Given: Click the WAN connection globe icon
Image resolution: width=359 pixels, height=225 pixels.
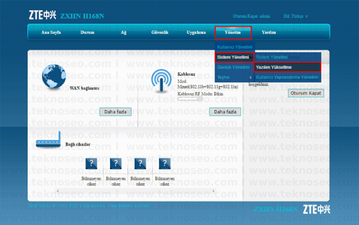Looking at the screenshot, I should [54, 77].
